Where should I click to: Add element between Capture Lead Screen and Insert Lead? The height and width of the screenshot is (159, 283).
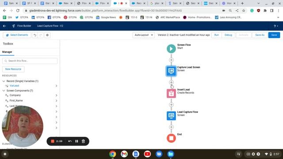171,82
